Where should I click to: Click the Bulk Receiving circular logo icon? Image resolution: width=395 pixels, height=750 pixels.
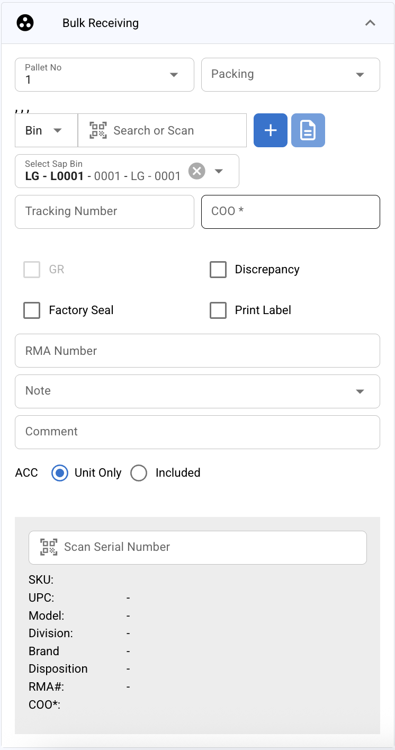25,23
